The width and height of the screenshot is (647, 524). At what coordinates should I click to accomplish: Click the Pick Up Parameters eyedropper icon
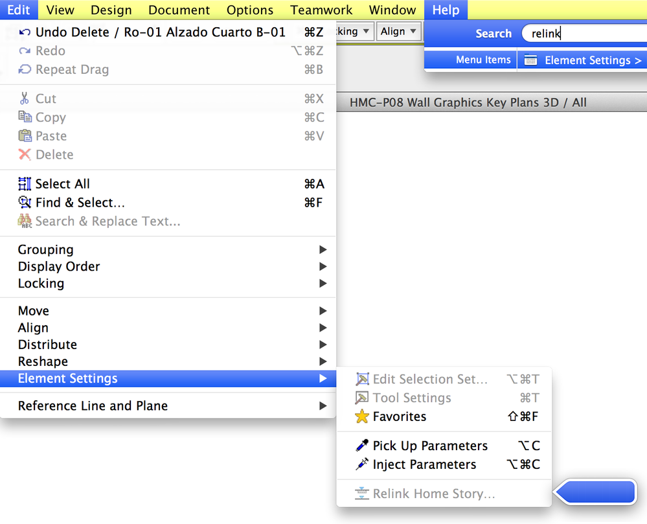[362, 446]
